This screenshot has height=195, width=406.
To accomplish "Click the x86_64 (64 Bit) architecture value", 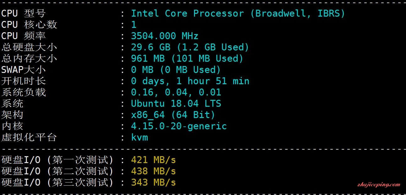I will 173,115.
